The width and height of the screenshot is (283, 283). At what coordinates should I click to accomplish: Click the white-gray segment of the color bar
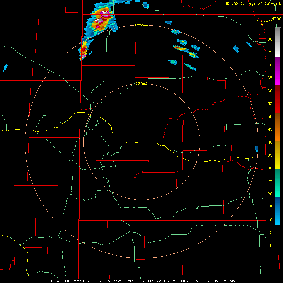[x=278, y=42]
